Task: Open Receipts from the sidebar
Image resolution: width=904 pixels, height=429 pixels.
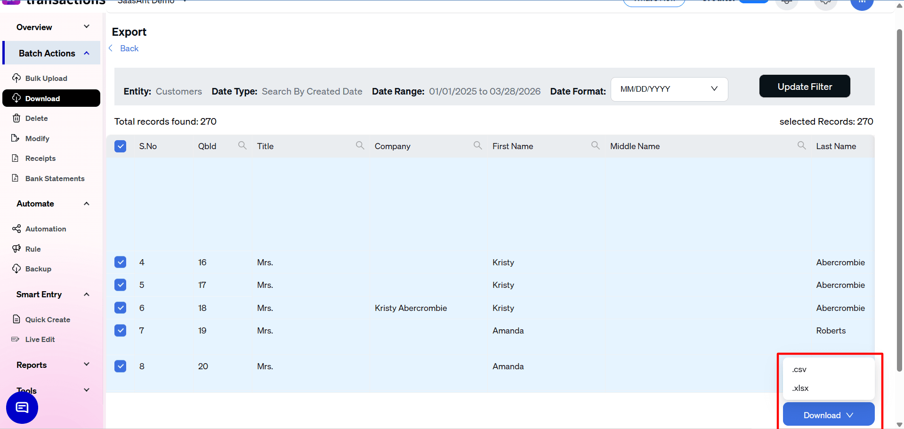Action: (x=40, y=158)
